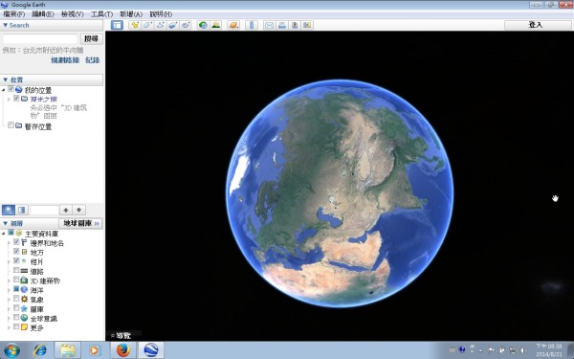Select the Ruler tool

click(x=252, y=25)
